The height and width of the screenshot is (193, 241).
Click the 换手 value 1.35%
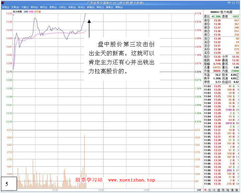click(217, 78)
